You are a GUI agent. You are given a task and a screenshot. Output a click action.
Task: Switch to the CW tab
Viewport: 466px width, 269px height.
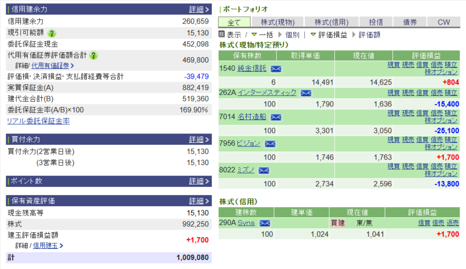pyautogui.click(x=443, y=22)
